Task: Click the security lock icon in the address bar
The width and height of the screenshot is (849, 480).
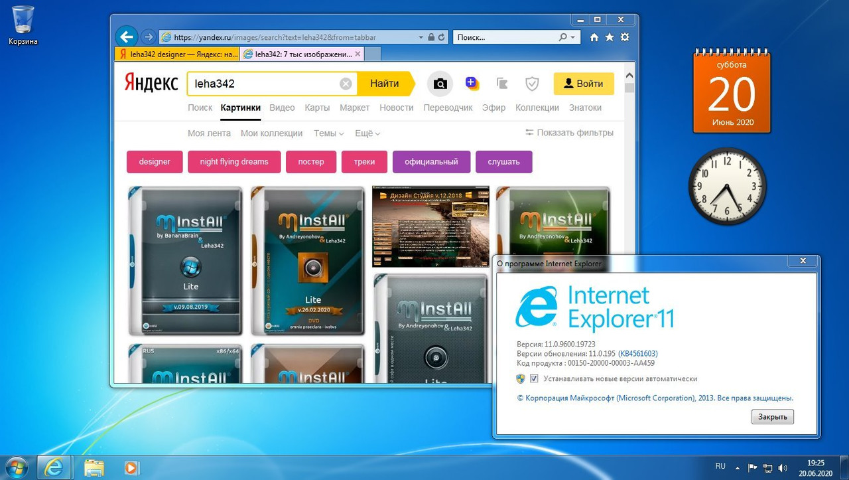Action: pos(431,37)
